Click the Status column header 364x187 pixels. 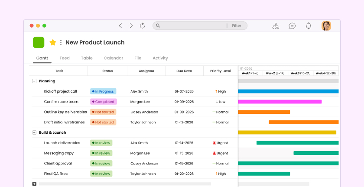pos(108,71)
